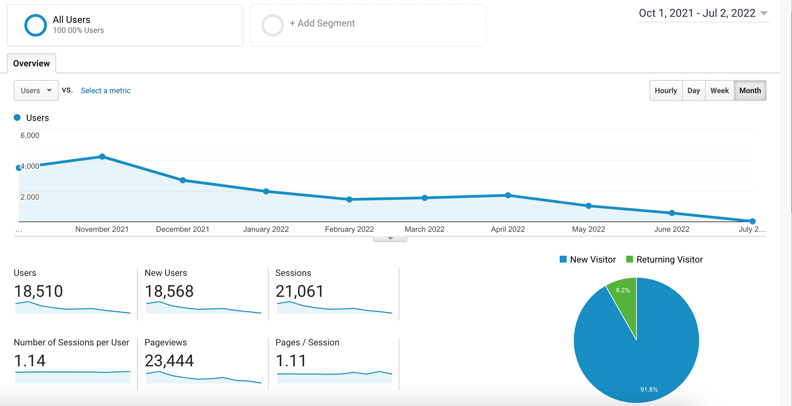Screen dimensions: 792x406
Task: Click the Add Segment circle icon
Action: (x=271, y=23)
